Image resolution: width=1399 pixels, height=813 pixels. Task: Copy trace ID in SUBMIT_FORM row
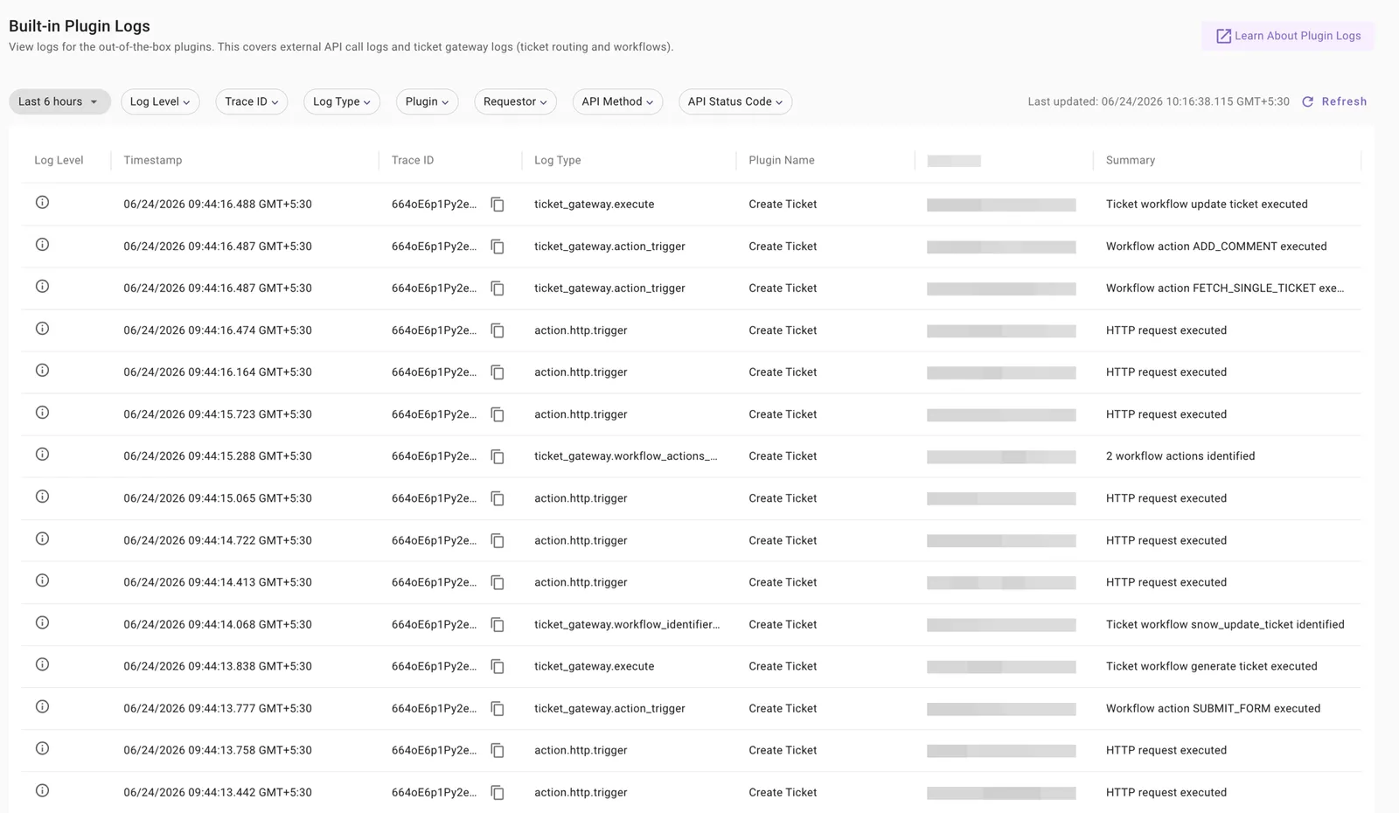click(x=498, y=708)
